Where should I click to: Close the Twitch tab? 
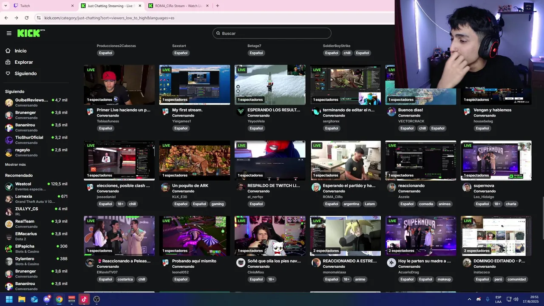pos(72,6)
